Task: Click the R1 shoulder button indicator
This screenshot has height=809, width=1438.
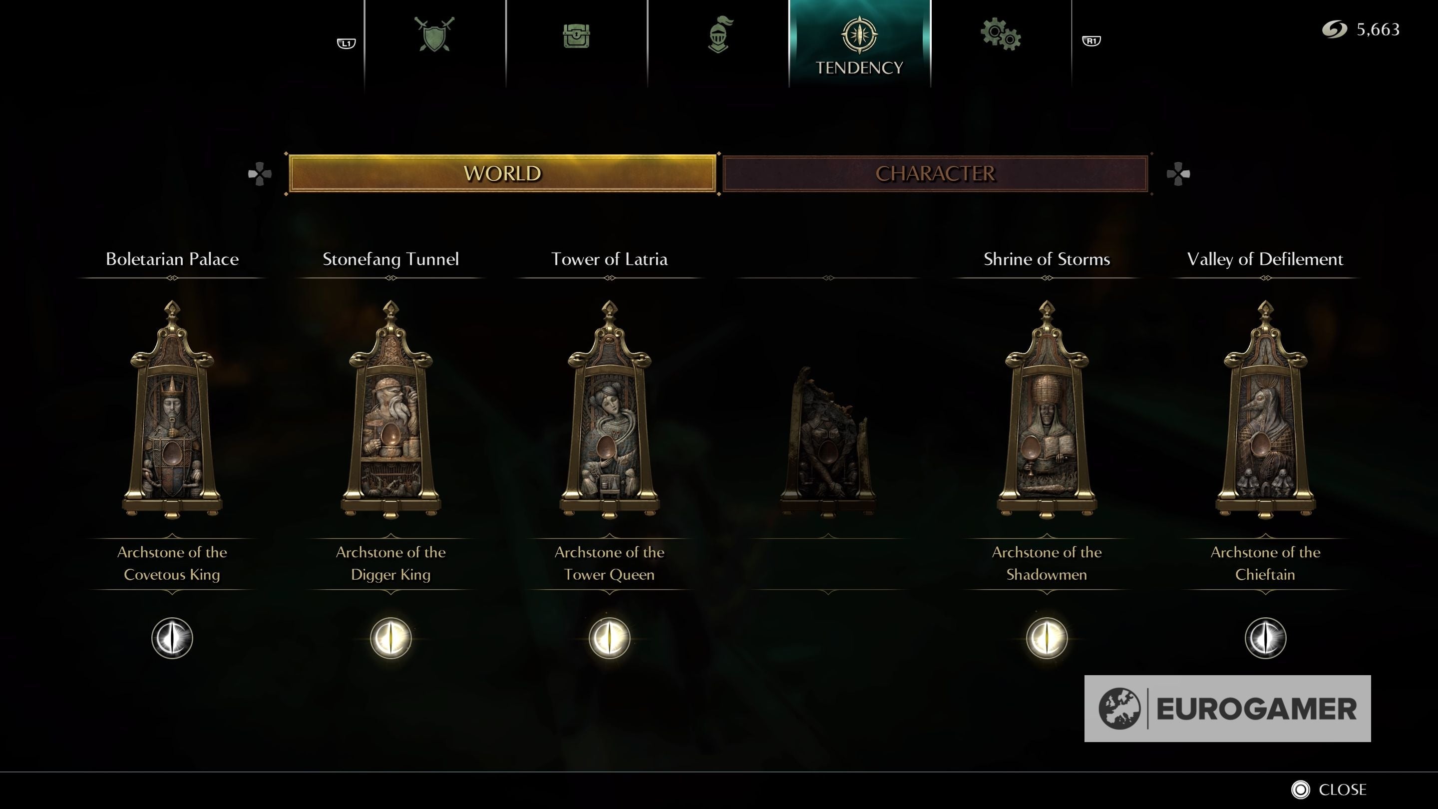Action: click(x=1091, y=41)
